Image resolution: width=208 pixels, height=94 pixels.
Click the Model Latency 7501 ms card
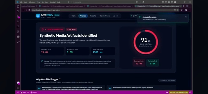click(x=103, y=51)
